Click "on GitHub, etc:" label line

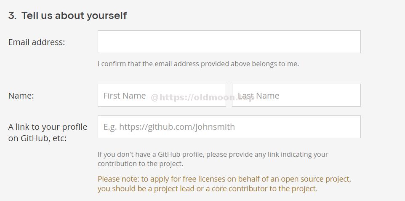pyautogui.click(x=37, y=138)
